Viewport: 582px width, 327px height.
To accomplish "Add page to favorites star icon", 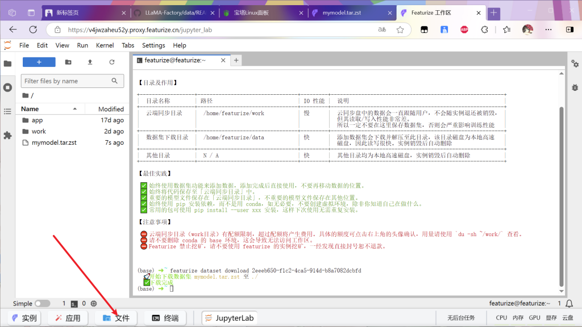I will tap(400, 30).
